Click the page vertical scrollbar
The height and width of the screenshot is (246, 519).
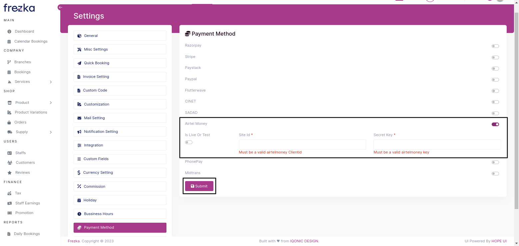tap(517, 111)
